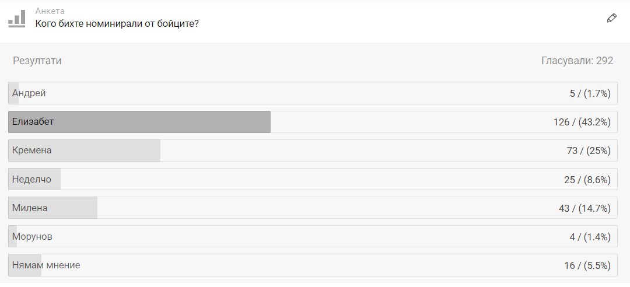Viewport: 630px width, 287px height.
Task: Click the 43 / (14.7%) vote count
Action: pos(584,208)
